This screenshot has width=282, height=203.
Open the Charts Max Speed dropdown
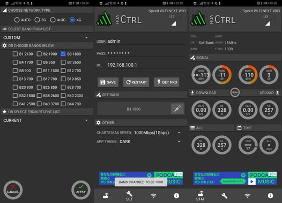pyautogui.click(x=157, y=133)
